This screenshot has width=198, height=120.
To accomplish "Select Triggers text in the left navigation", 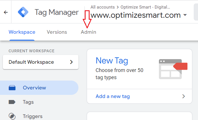I will click(33, 116).
